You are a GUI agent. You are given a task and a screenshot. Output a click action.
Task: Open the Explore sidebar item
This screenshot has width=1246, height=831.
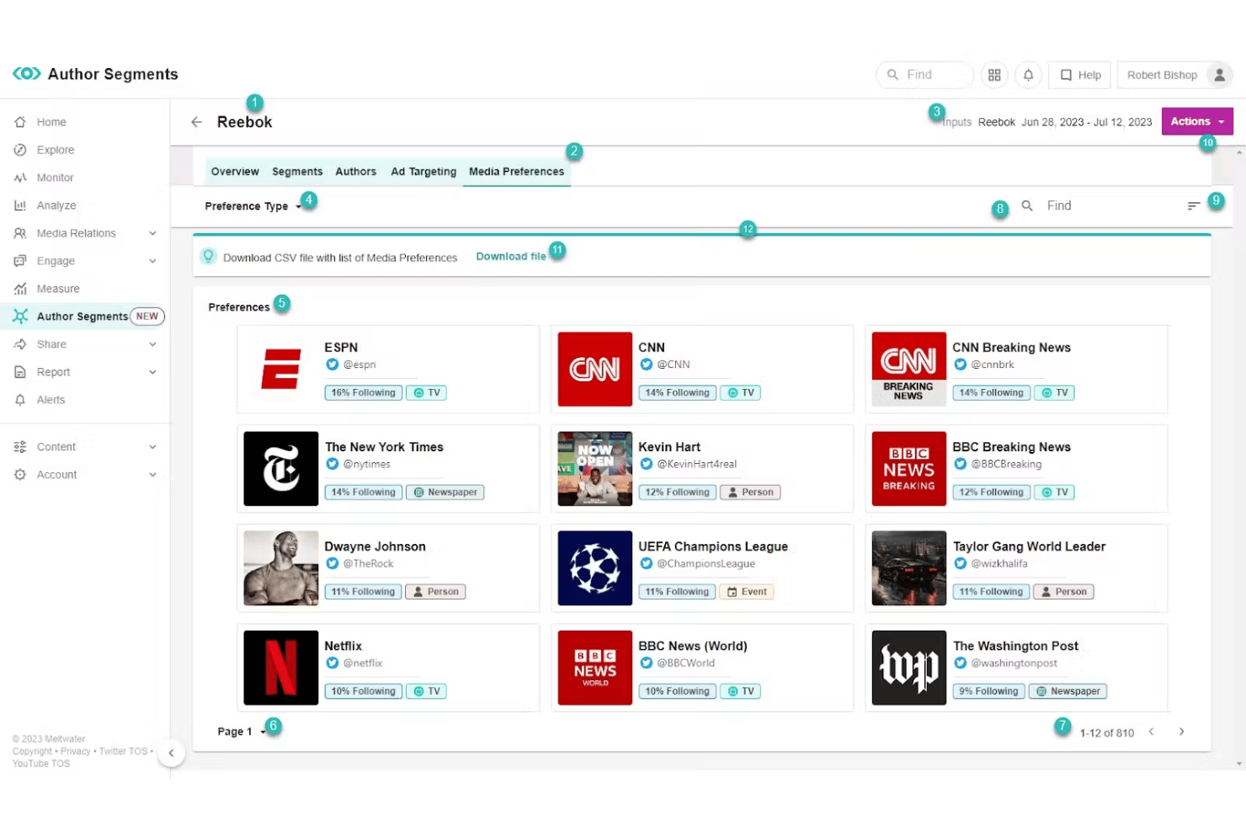coord(56,150)
